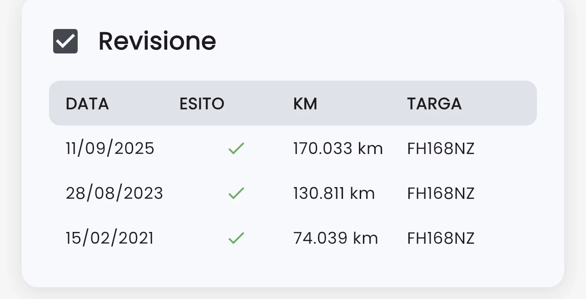586x299 pixels.
Task: Select the 15/02/2021 date cell
Action: click(x=109, y=238)
